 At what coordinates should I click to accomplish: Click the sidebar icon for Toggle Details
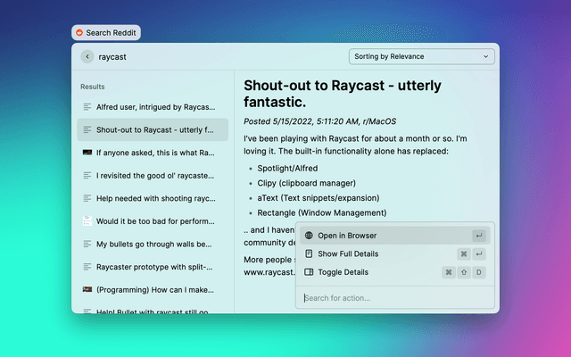[309, 272]
